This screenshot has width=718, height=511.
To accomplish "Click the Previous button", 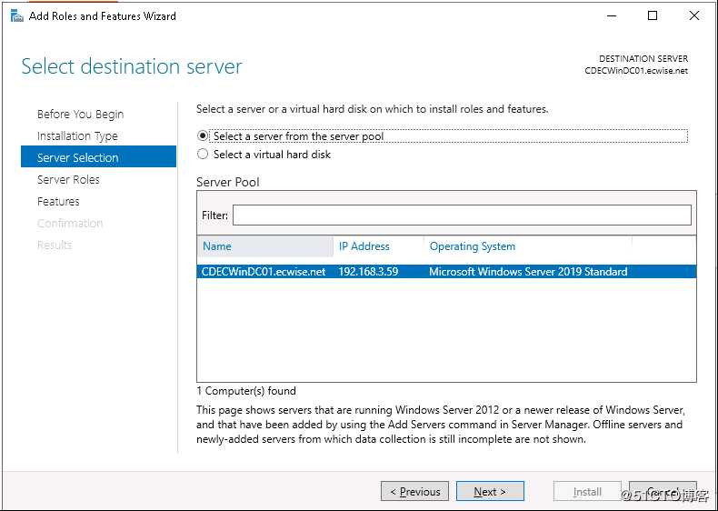I will [x=414, y=492].
